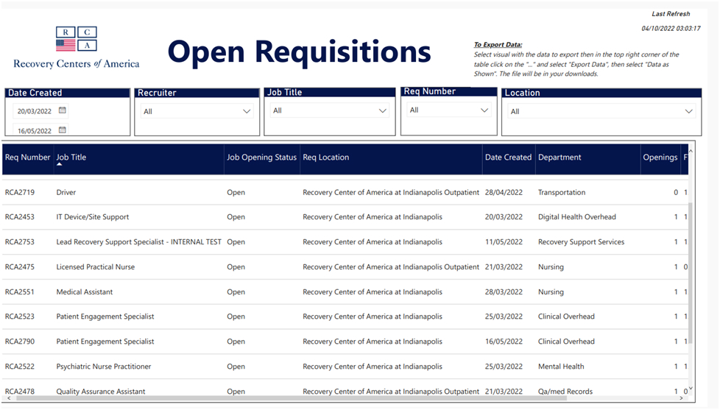This screenshot has width=720, height=410.
Task: Select the Qa/med Records cell
Action: click(x=565, y=392)
